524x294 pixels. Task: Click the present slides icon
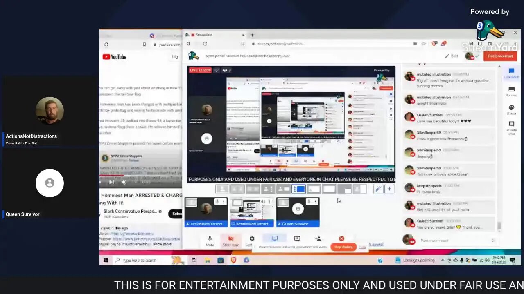[x=297, y=238]
